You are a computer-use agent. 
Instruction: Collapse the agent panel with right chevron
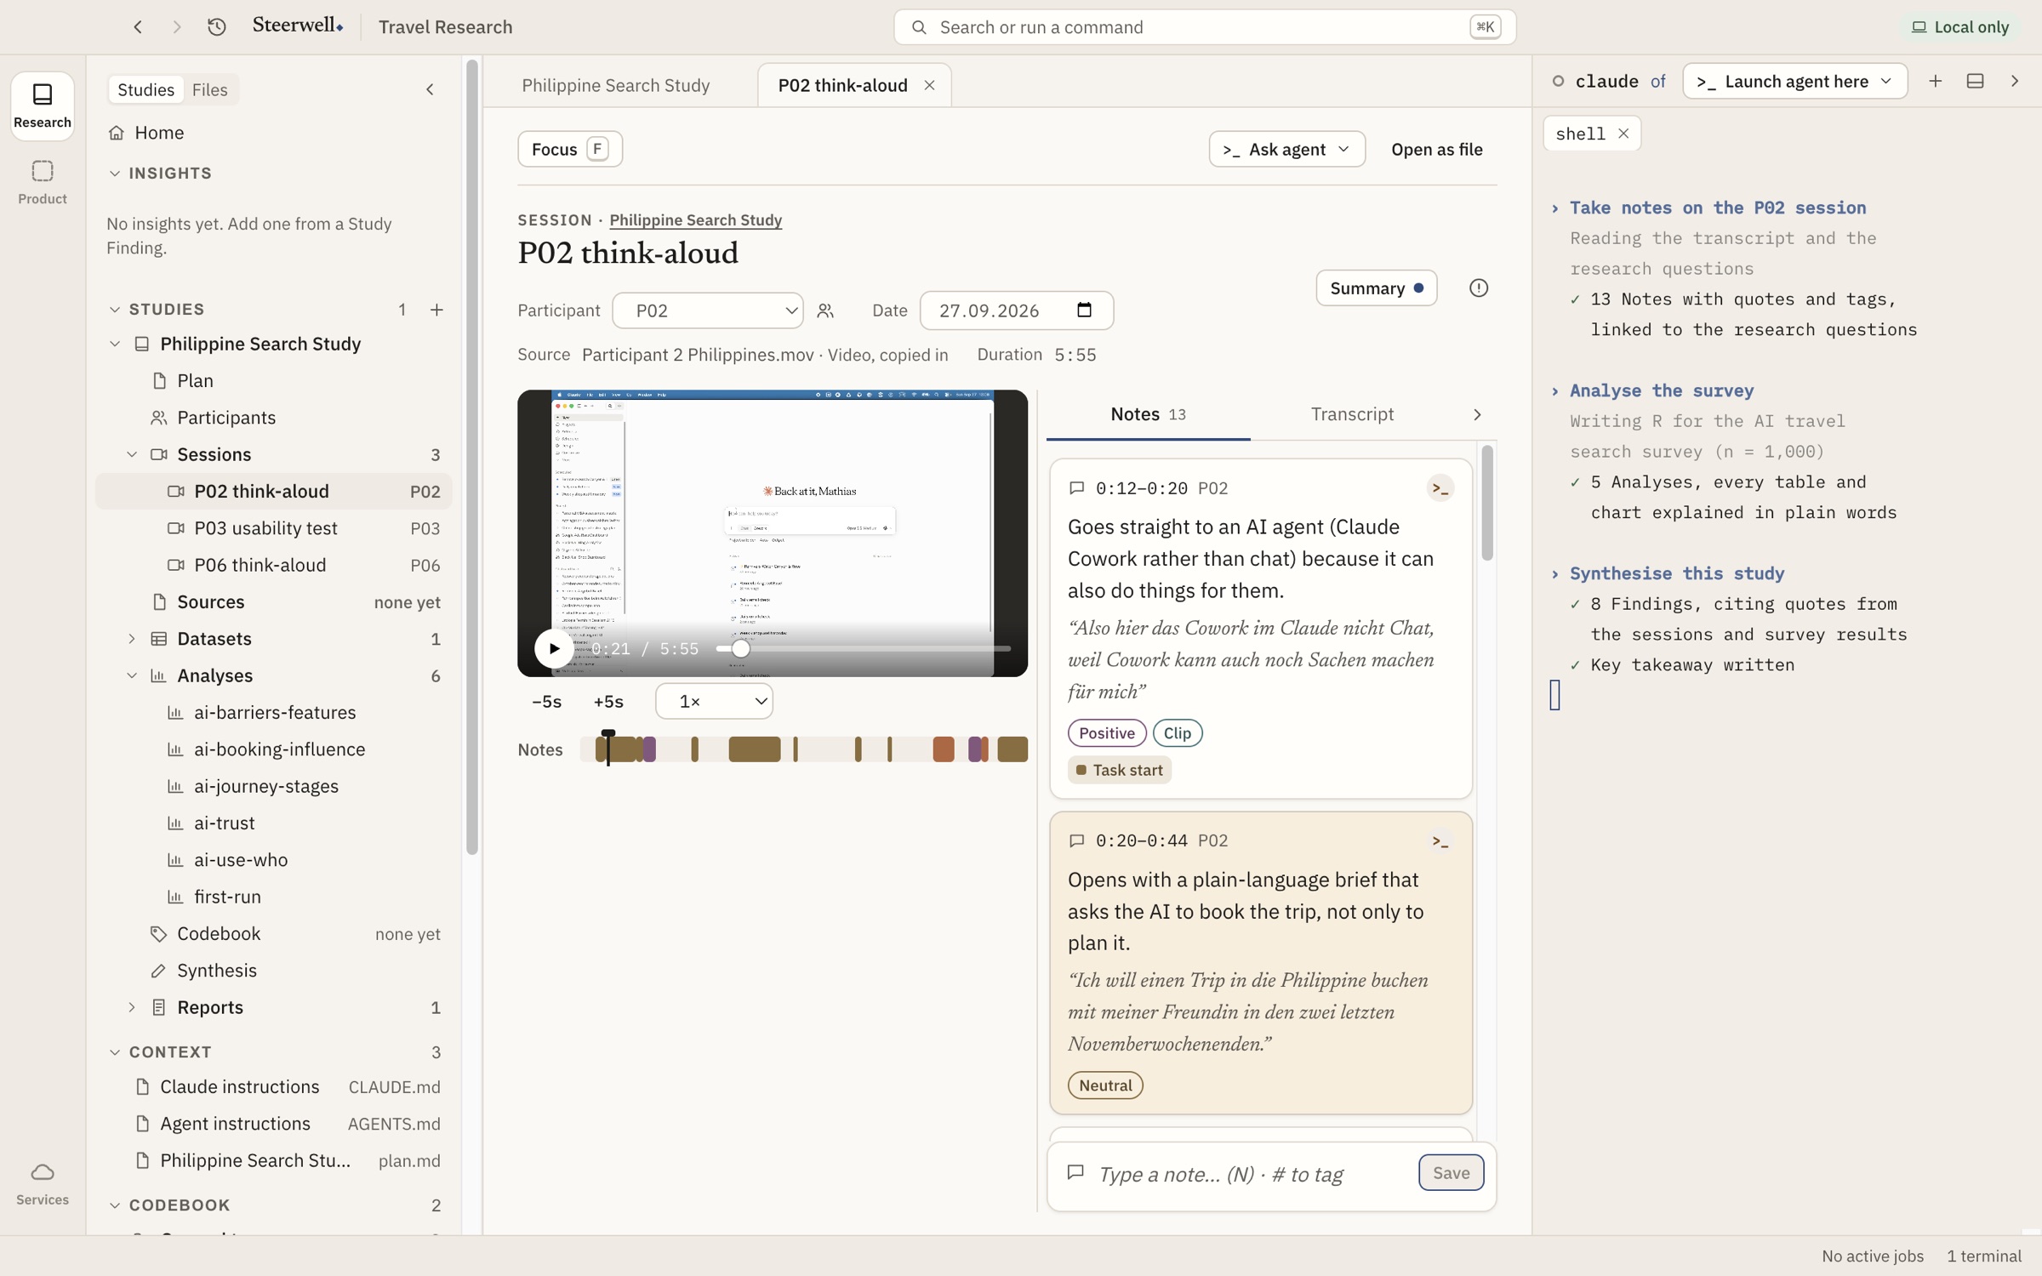click(2015, 81)
